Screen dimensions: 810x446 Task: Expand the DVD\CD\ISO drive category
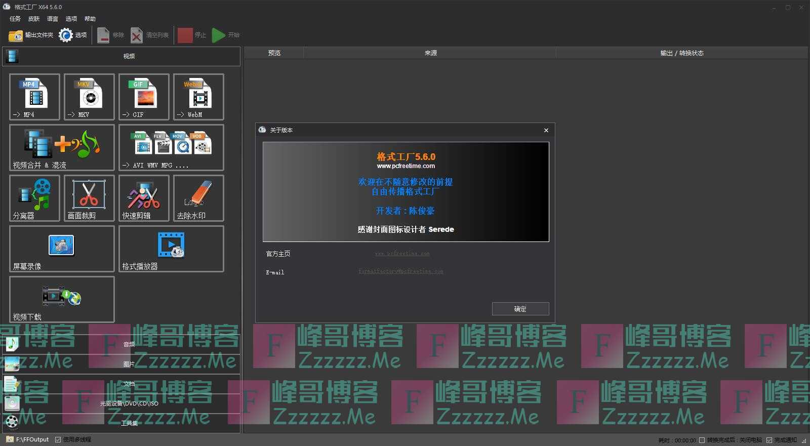click(x=129, y=403)
